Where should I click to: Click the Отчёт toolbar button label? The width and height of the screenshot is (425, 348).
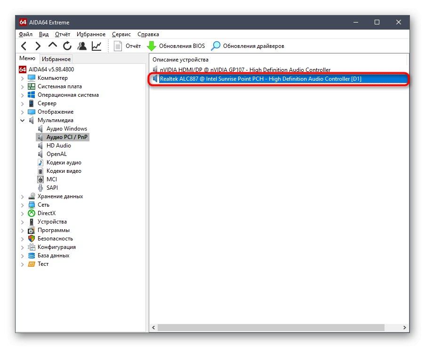[133, 46]
